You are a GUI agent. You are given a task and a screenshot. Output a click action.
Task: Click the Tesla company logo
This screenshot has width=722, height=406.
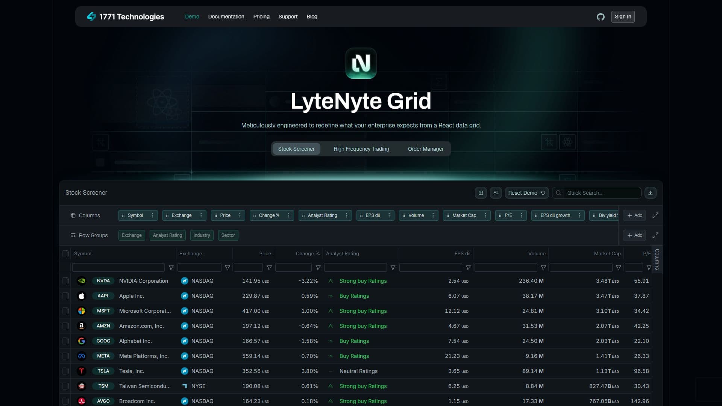pyautogui.click(x=82, y=371)
